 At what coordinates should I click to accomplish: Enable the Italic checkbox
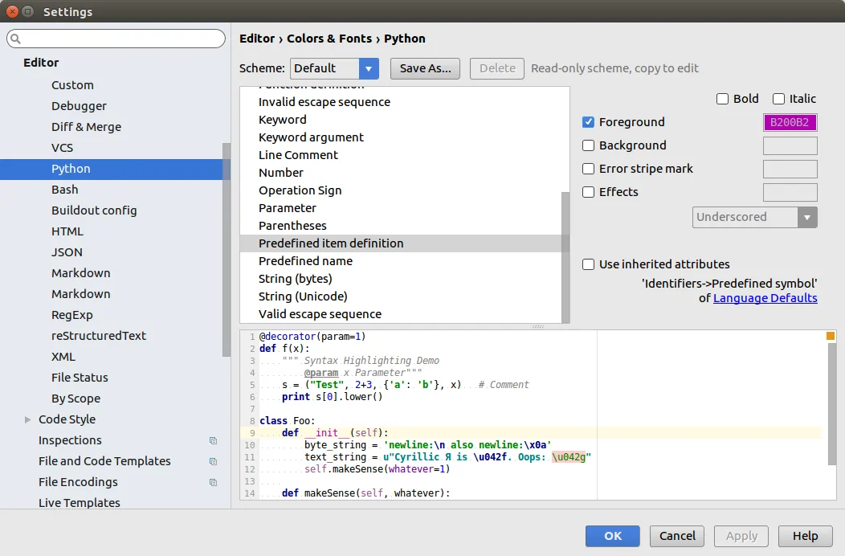coord(778,99)
